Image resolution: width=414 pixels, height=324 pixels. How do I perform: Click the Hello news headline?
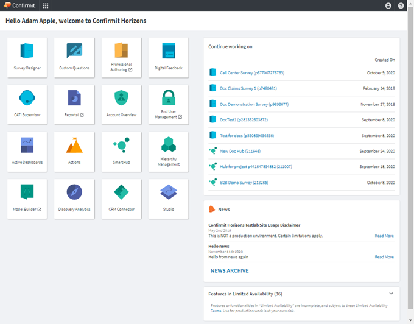click(219, 247)
